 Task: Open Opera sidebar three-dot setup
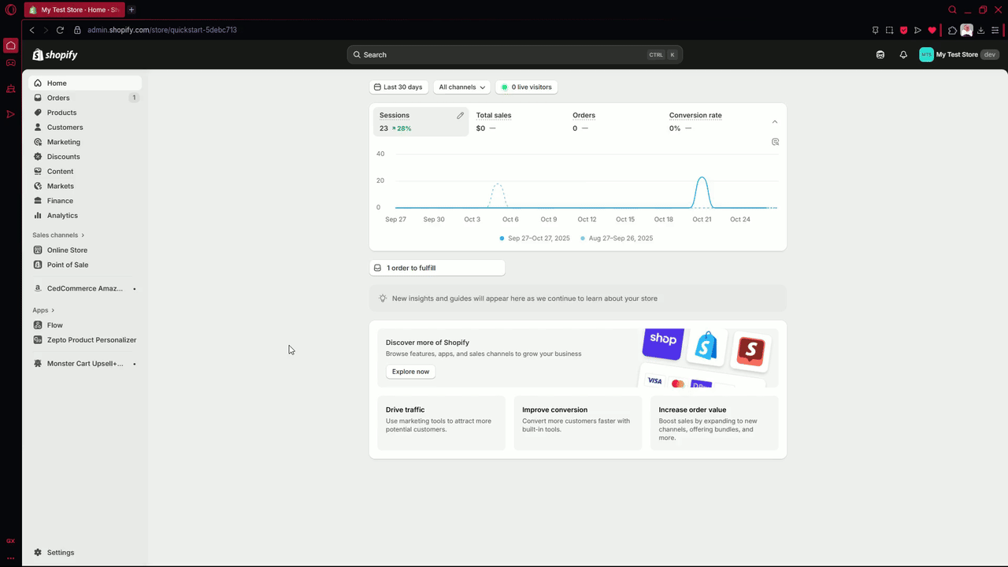pos(11,558)
